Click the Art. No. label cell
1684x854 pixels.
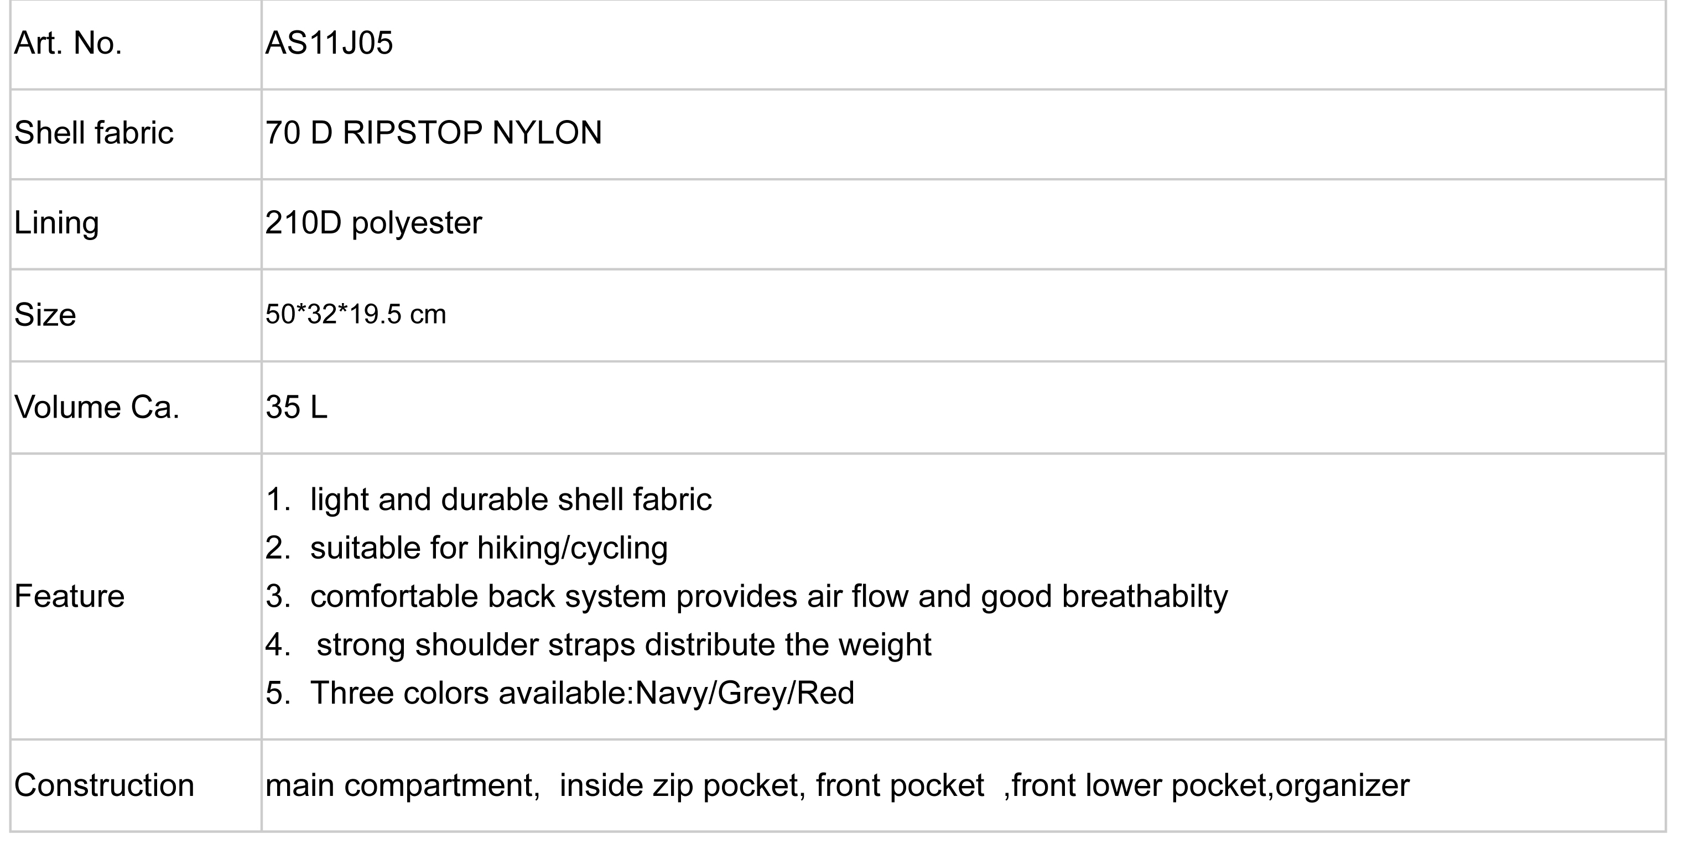pos(136,44)
